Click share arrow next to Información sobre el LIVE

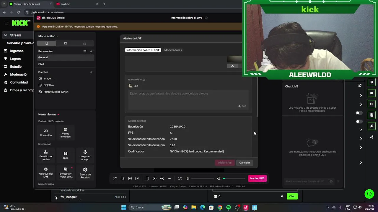206,18
